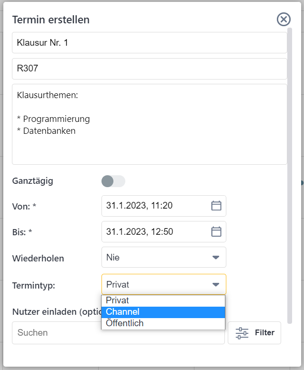Click the location field containing R307
Screen dimensions: 304x370
click(x=149, y=69)
